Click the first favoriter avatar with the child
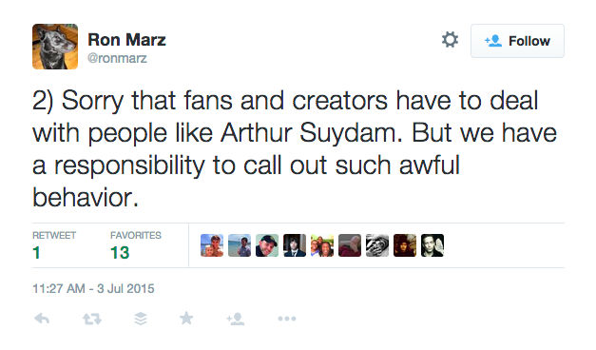 click(x=212, y=245)
